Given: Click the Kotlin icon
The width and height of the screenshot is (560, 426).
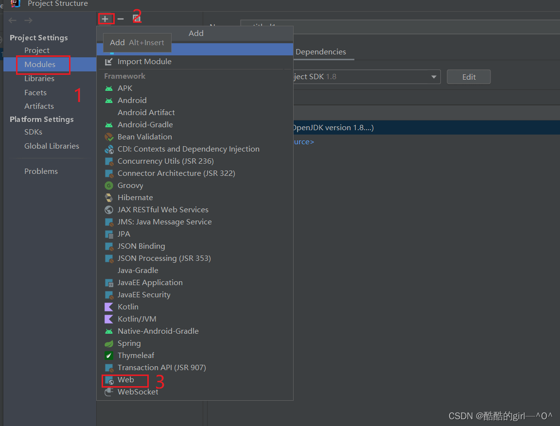Looking at the screenshot, I should (108, 307).
